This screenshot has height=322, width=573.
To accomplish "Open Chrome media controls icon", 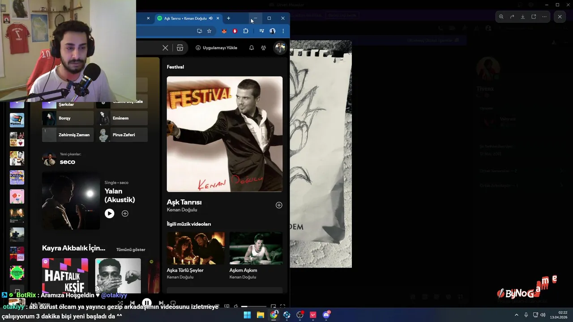I will click(x=261, y=31).
